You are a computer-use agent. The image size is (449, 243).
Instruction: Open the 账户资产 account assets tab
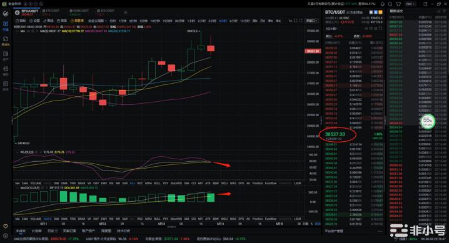coord(88,231)
